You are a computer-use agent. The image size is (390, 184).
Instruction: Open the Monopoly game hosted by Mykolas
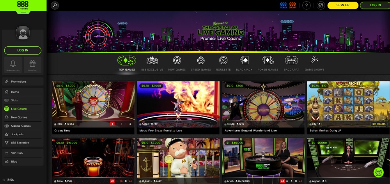pos(178,161)
